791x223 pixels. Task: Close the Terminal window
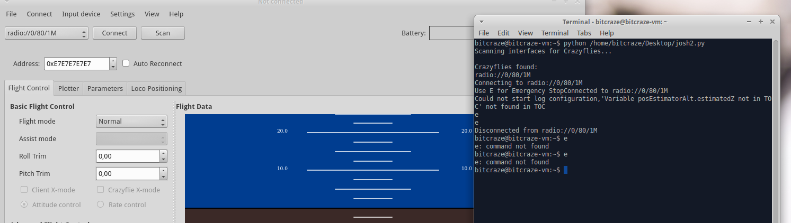click(772, 22)
